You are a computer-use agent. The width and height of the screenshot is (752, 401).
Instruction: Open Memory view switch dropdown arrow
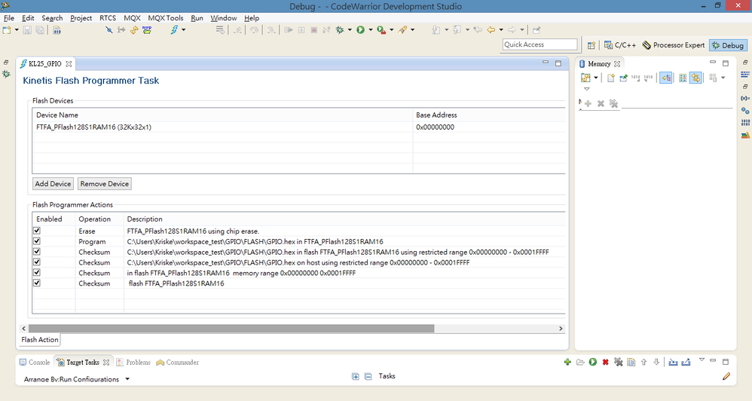pyautogui.click(x=596, y=78)
